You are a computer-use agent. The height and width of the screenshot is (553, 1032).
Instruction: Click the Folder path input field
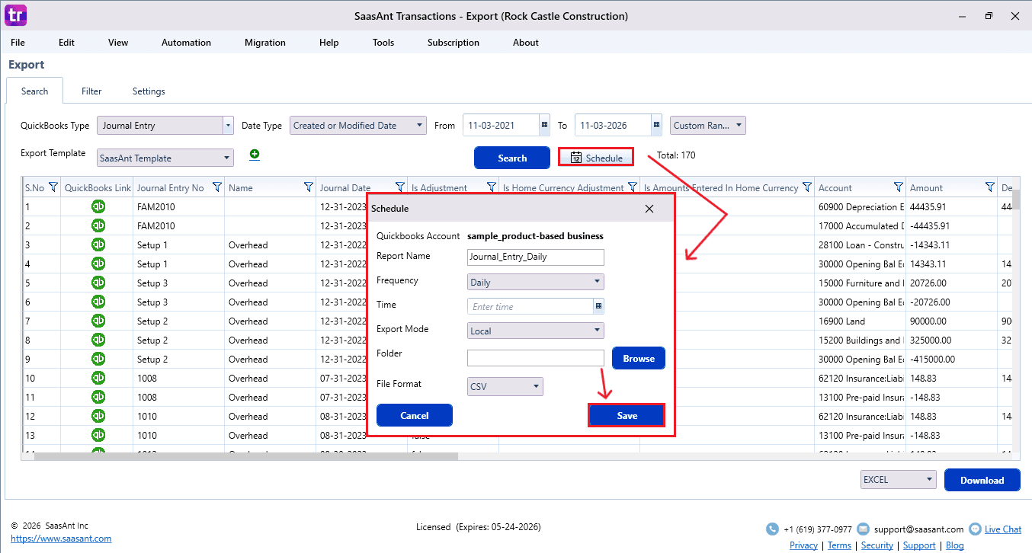point(536,358)
